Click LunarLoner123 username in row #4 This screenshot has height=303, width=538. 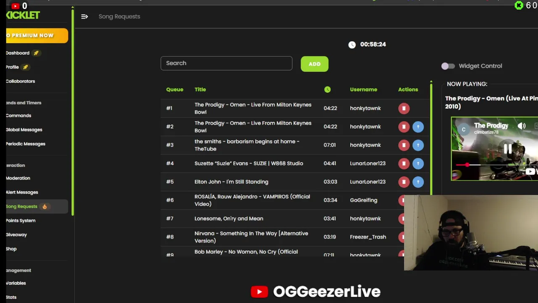[x=368, y=163]
